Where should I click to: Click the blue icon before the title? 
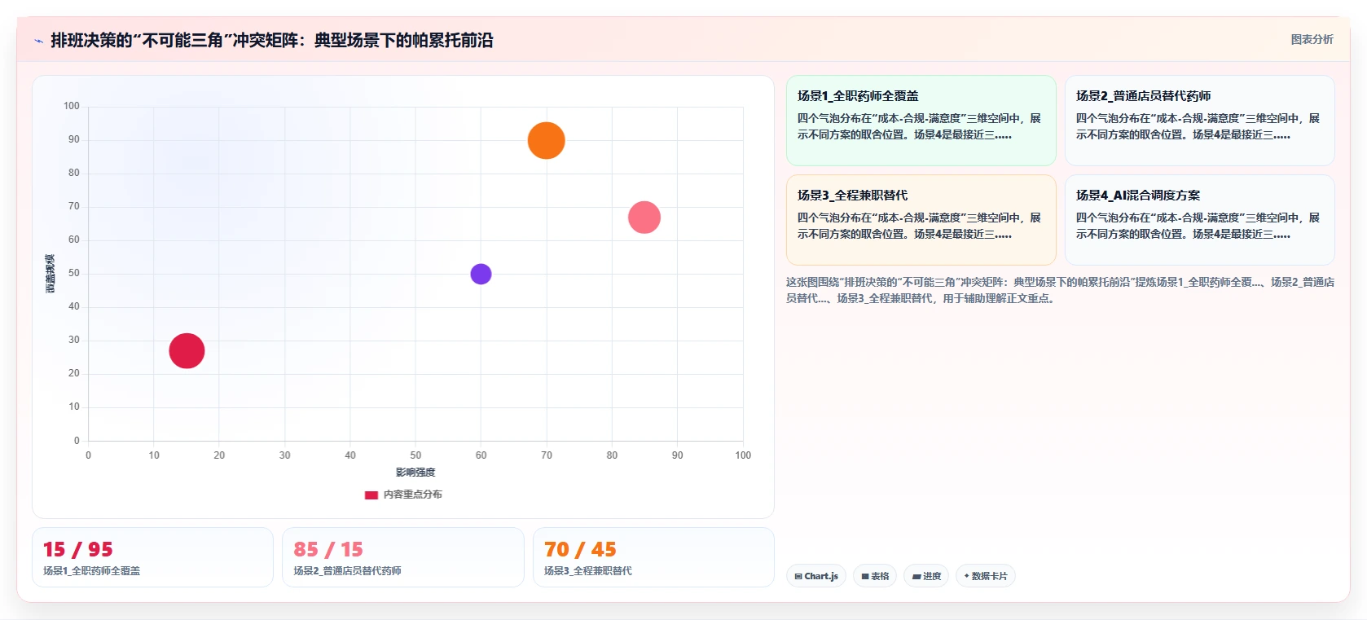click(38, 41)
